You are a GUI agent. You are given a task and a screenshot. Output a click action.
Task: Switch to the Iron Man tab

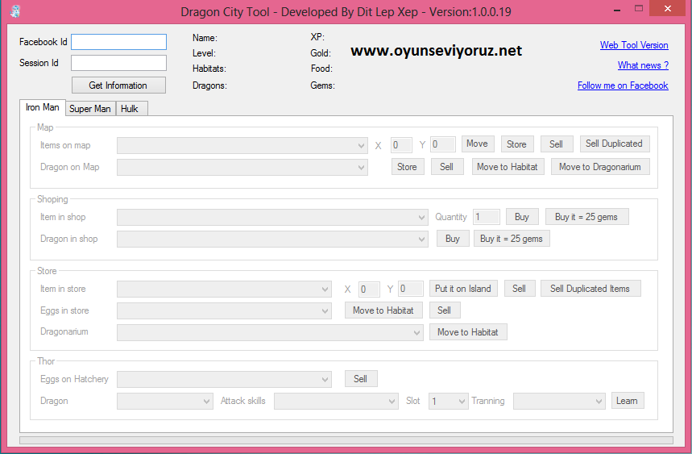[x=43, y=107]
